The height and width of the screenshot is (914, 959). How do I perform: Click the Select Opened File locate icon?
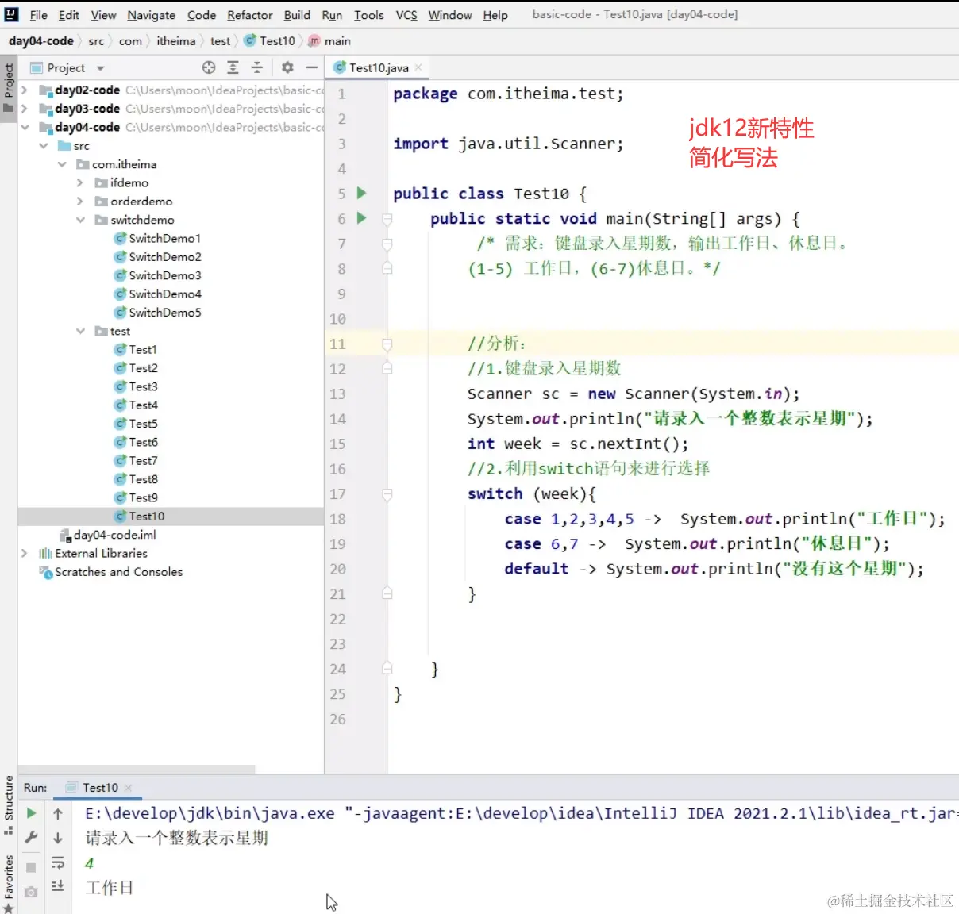209,67
